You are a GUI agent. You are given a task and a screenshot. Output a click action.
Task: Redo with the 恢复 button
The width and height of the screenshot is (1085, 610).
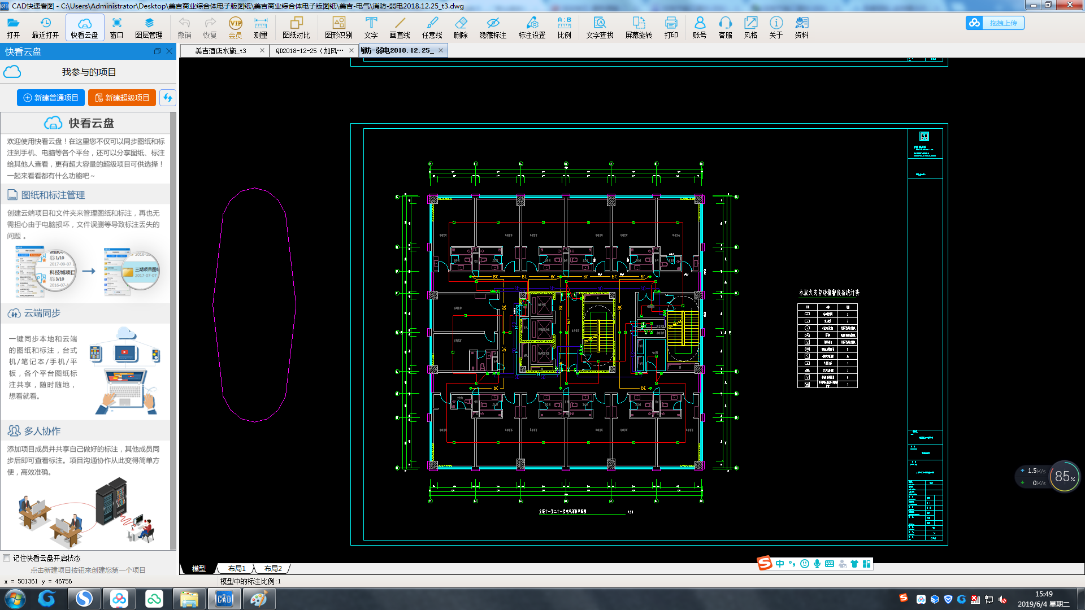pos(210,27)
